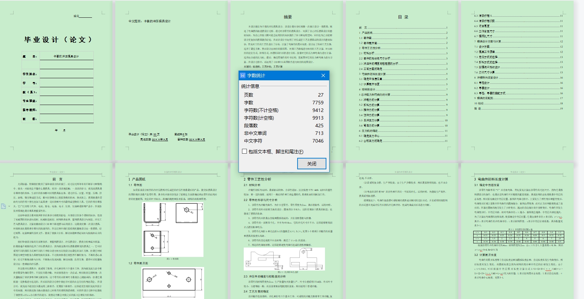This screenshot has height=299, width=584.
Task: Click the 零件展开图 unfolded part drawing
Action: (173, 283)
